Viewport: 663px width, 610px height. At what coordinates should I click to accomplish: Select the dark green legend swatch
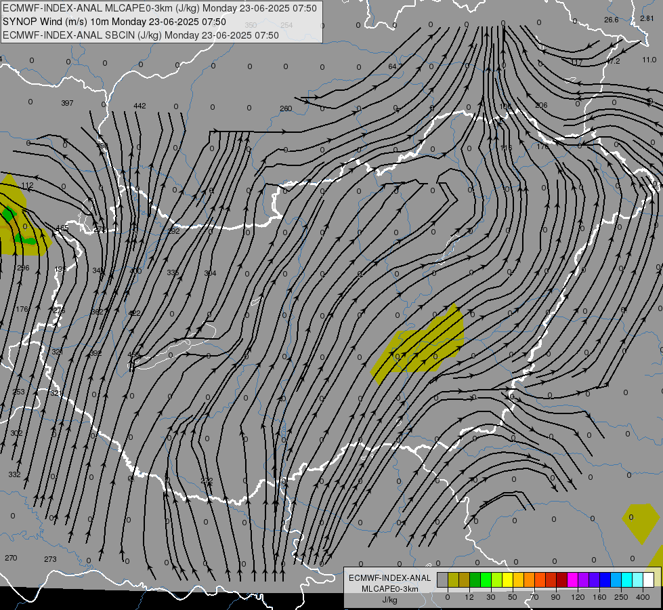point(475,579)
